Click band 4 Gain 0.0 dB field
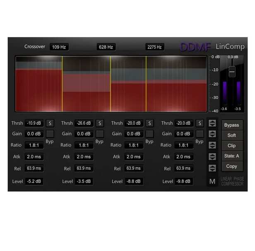The image size is (255, 251). 184,134
